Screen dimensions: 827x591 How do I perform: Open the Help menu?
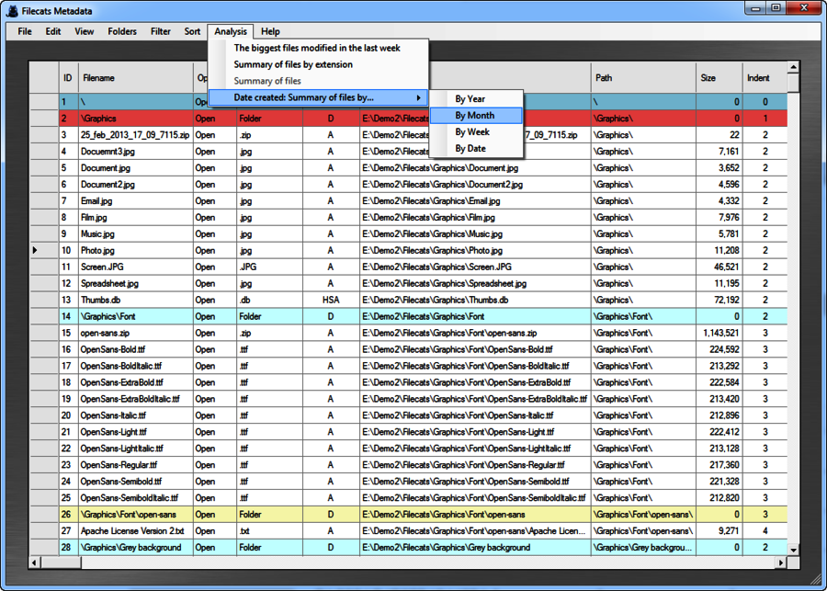[270, 31]
